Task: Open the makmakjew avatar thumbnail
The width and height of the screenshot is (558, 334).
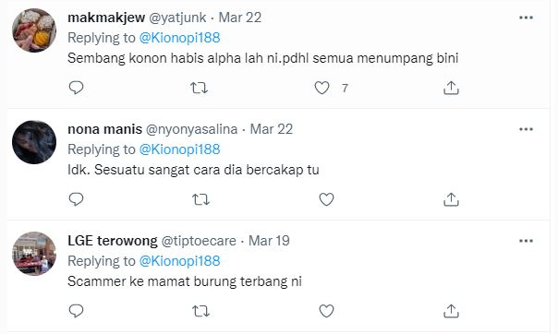Action: coord(34,30)
